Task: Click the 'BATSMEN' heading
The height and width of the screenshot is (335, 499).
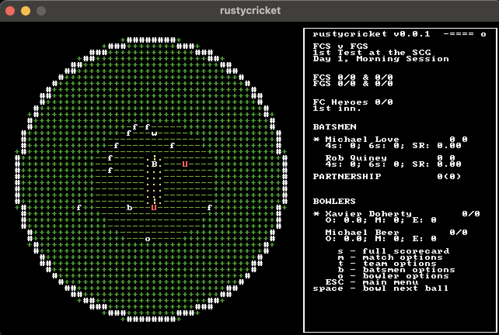Action: pyautogui.click(x=335, y=127)
